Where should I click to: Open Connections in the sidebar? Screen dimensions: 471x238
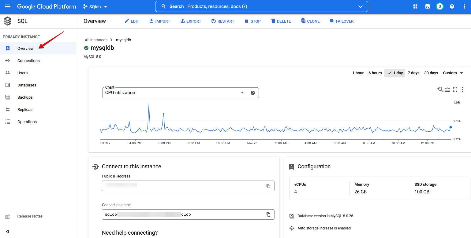coord(38,60)
